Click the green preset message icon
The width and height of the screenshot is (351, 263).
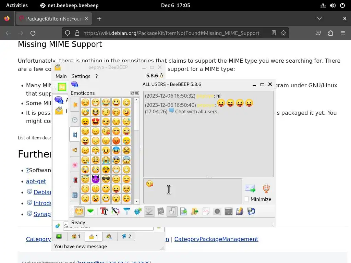point(90,211)
